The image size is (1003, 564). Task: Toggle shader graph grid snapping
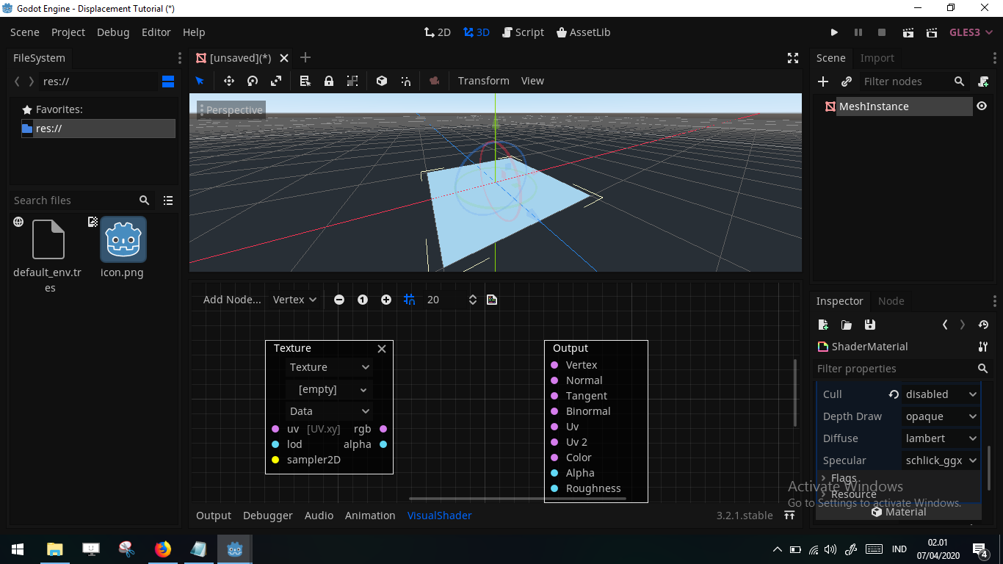[409, 299]
